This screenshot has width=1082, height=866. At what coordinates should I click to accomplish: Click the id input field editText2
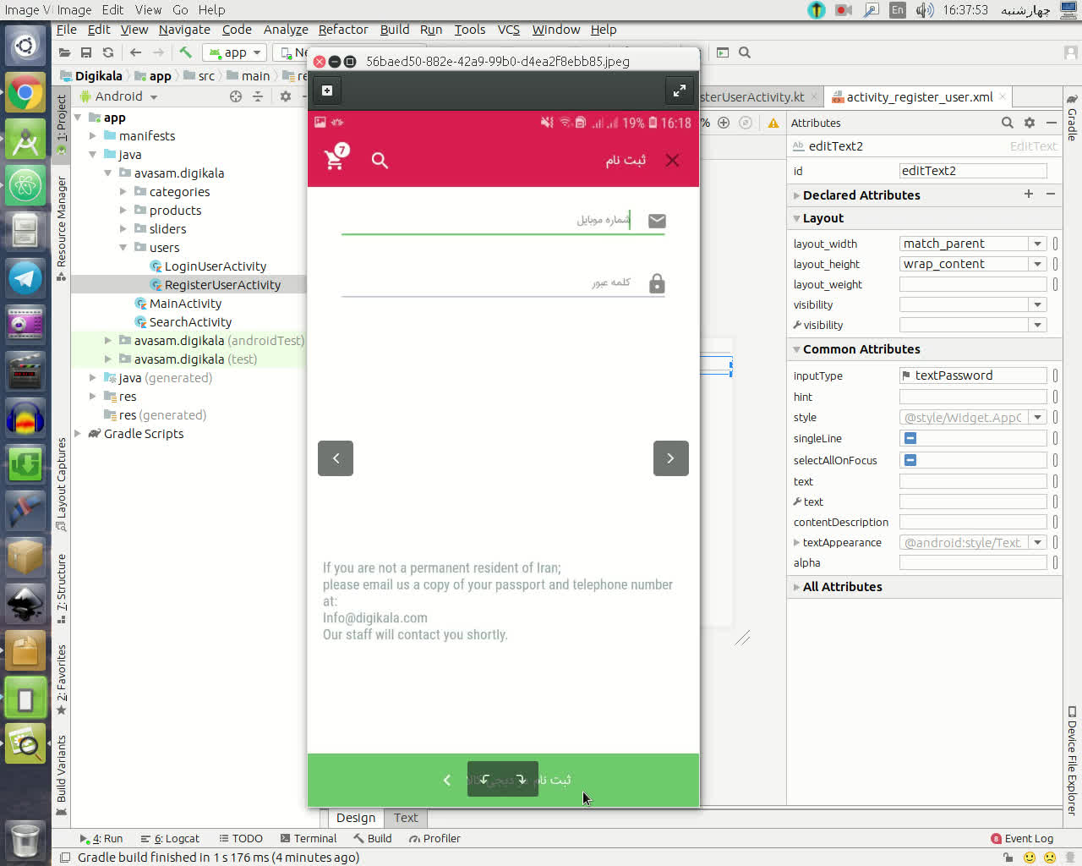pos(972,171)
